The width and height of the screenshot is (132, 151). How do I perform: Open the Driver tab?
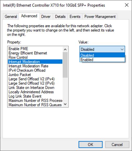point(46,17)
